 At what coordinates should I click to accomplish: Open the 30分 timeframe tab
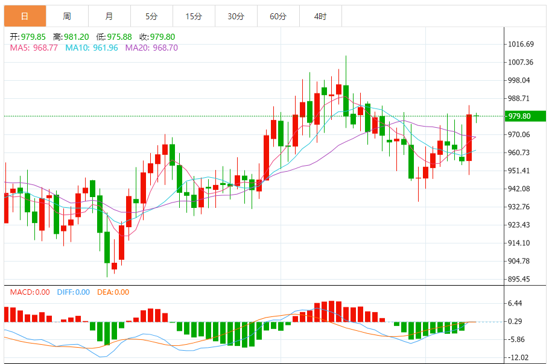(236, 16)
